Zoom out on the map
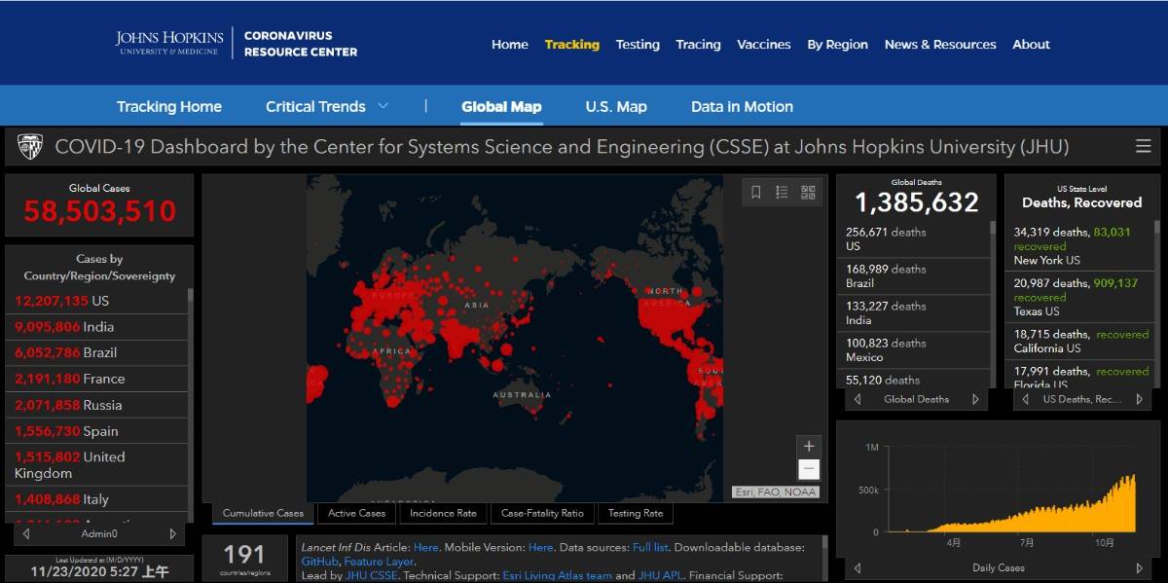Screen dimensions: 1168x583 [809, 469]
